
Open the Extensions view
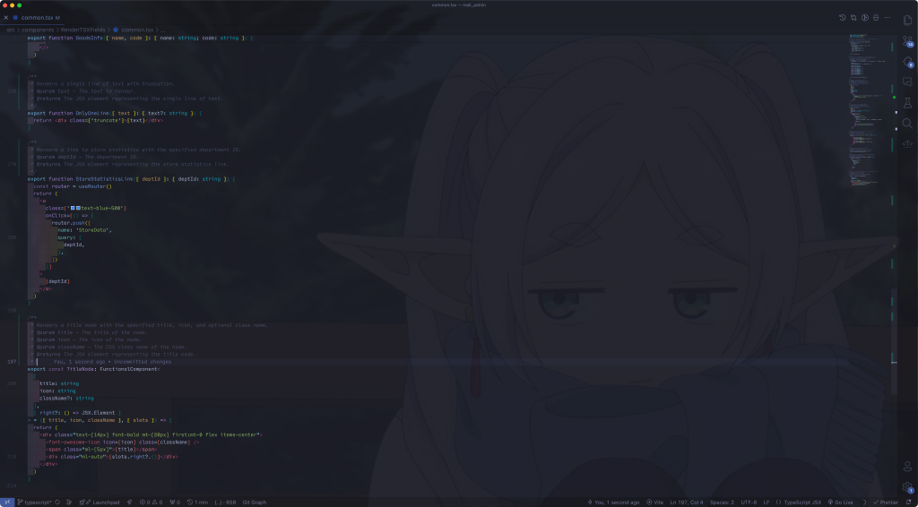point(907,62)
